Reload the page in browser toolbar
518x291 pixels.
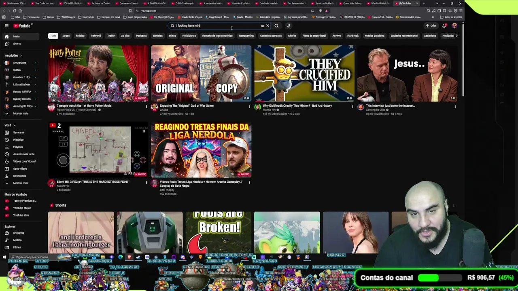point(15,11)
